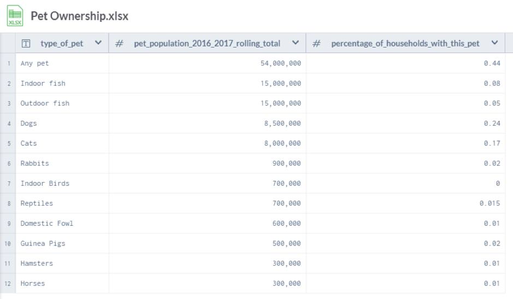Click the XLSX file icon

15,16
